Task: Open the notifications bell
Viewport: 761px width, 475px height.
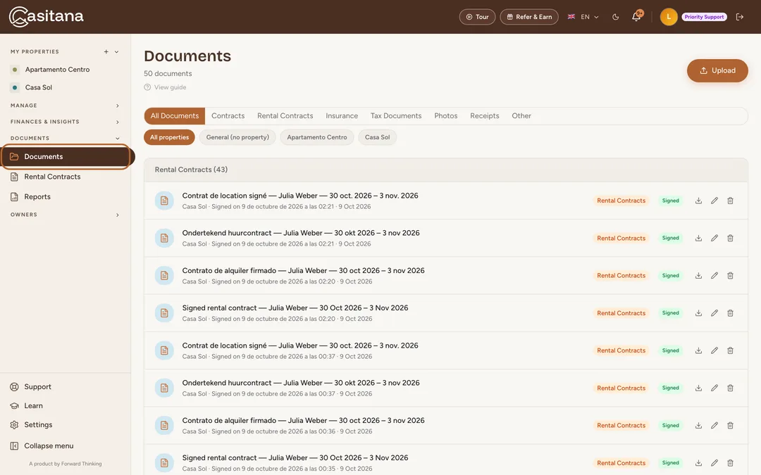Action: (x=636, y=17)
